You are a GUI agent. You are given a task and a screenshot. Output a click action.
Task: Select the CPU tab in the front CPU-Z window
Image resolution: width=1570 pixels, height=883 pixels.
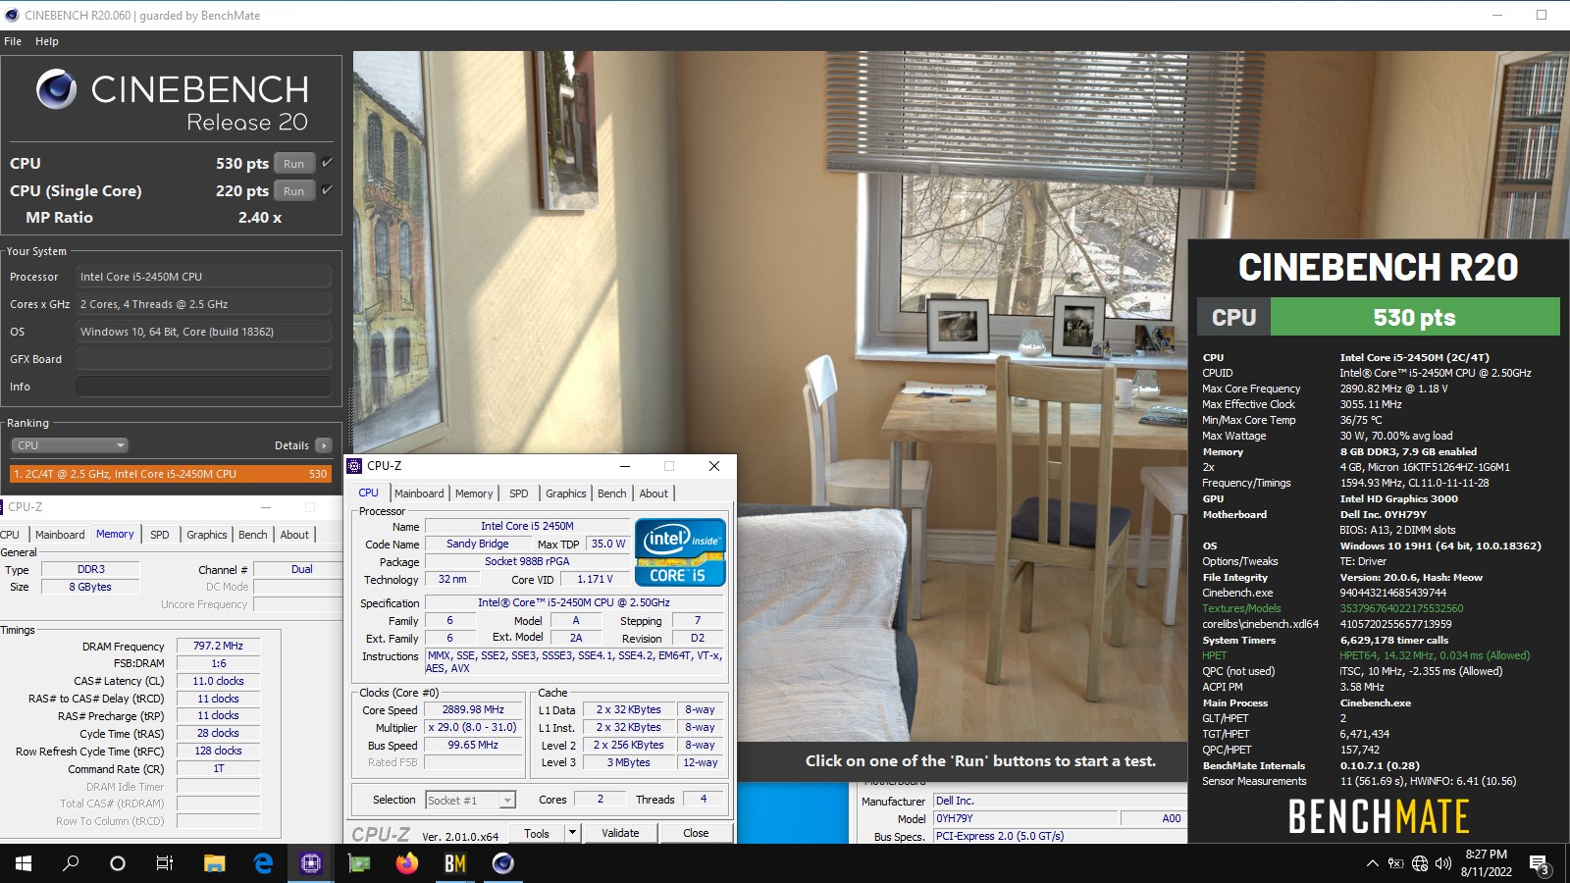[368, 493]
